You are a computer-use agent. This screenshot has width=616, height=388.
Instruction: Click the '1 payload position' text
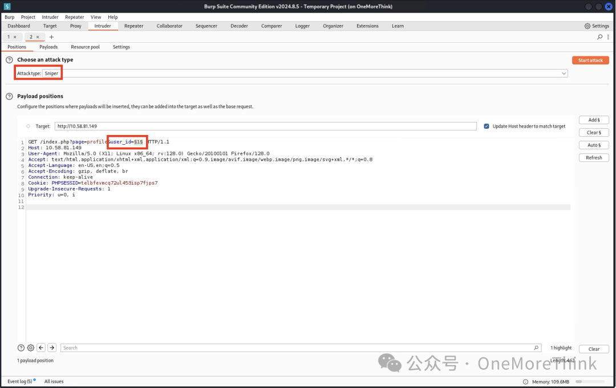35,360
